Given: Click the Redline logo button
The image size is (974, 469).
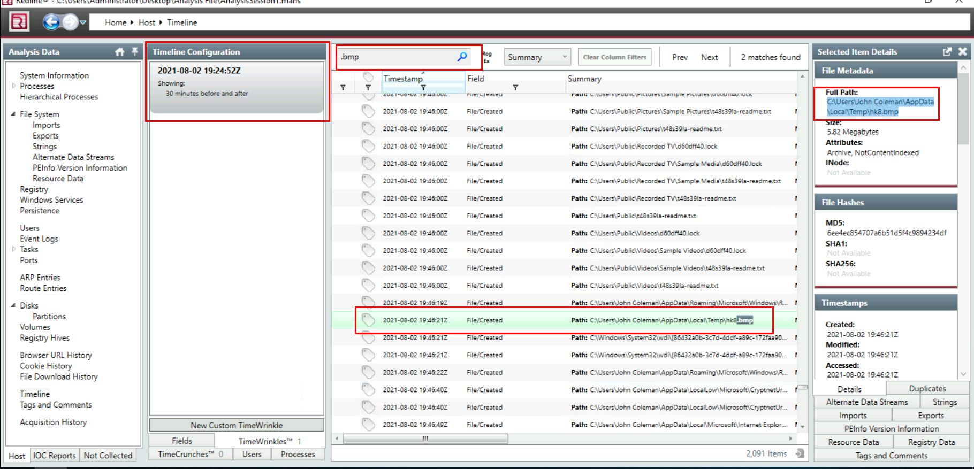Looking at the screenshot, I should point(19,22).
